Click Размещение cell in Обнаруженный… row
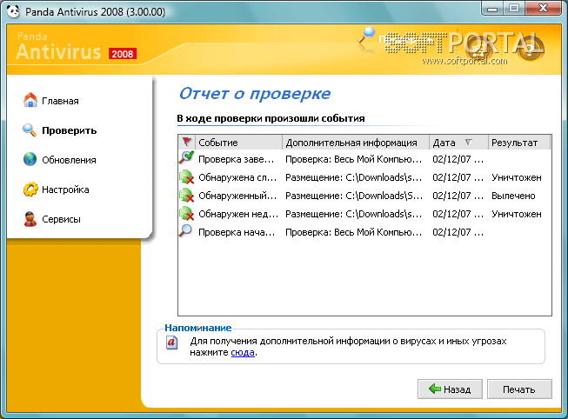 point(354,196)
